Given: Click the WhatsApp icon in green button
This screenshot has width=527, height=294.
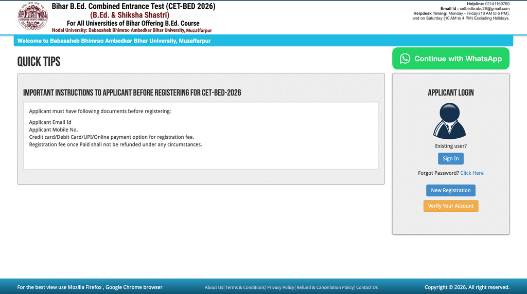Looking at the screenshot, I should point(405,59).
